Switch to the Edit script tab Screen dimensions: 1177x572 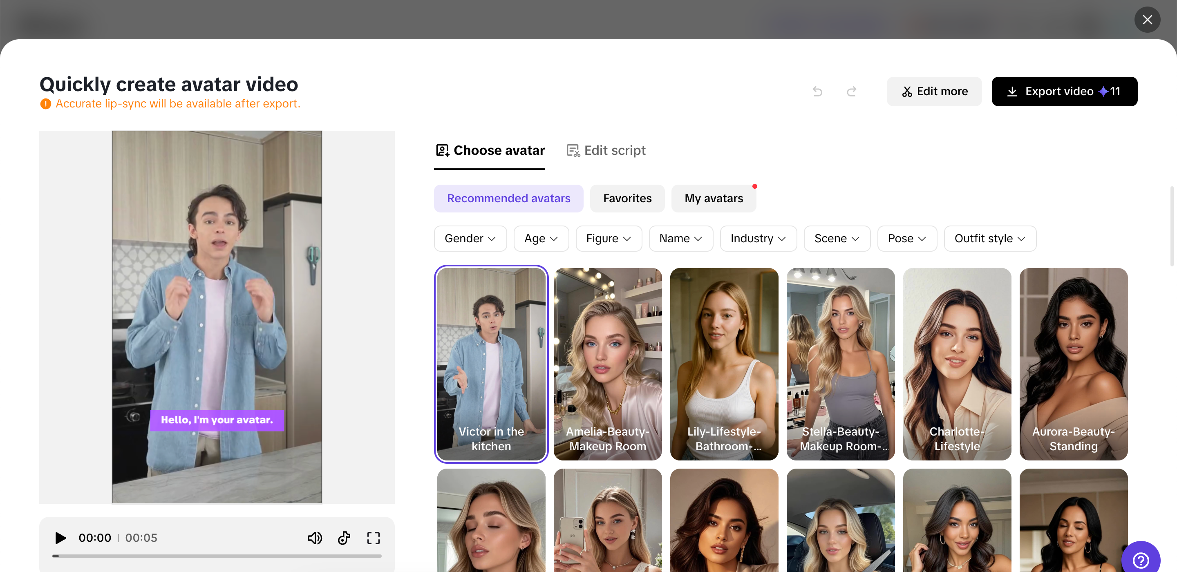click(606, 150)
